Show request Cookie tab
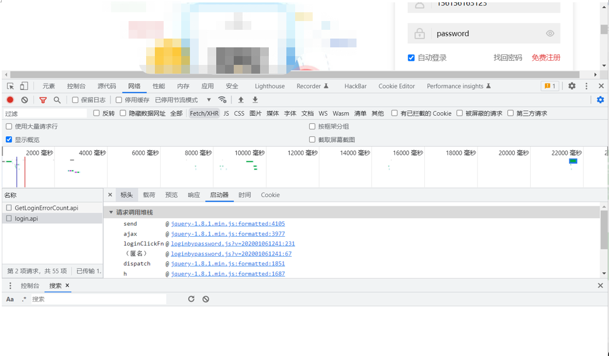The height and width of the screenshot is (356, 609). point(270,195)
